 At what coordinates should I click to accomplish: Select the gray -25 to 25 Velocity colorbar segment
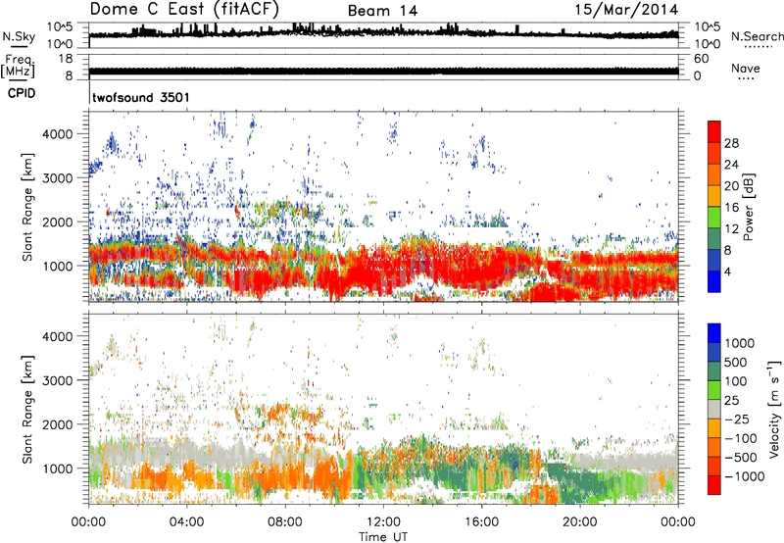[x=714, y=409]
